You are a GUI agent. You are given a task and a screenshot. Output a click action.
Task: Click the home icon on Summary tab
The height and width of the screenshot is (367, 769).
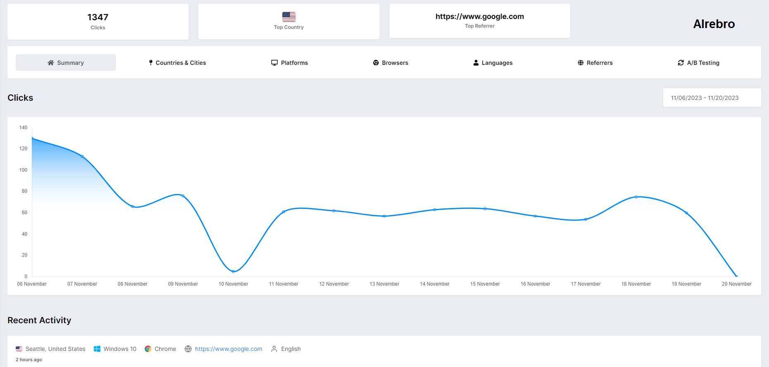[50, 63]
